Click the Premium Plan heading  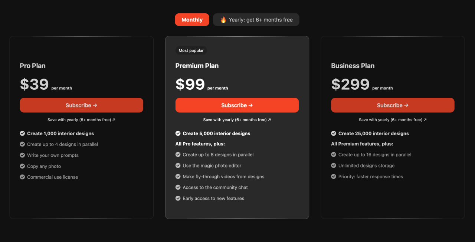tap(197, 66)
